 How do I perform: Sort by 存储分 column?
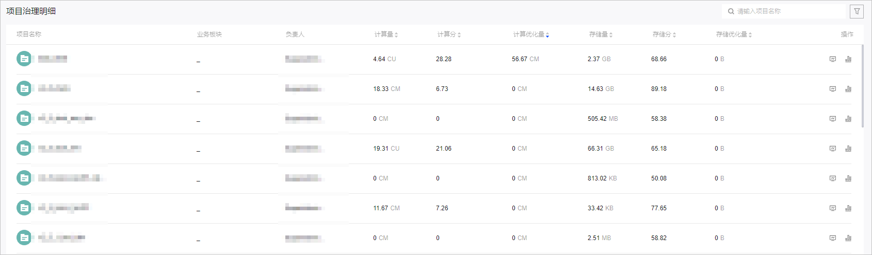point(674,35)
